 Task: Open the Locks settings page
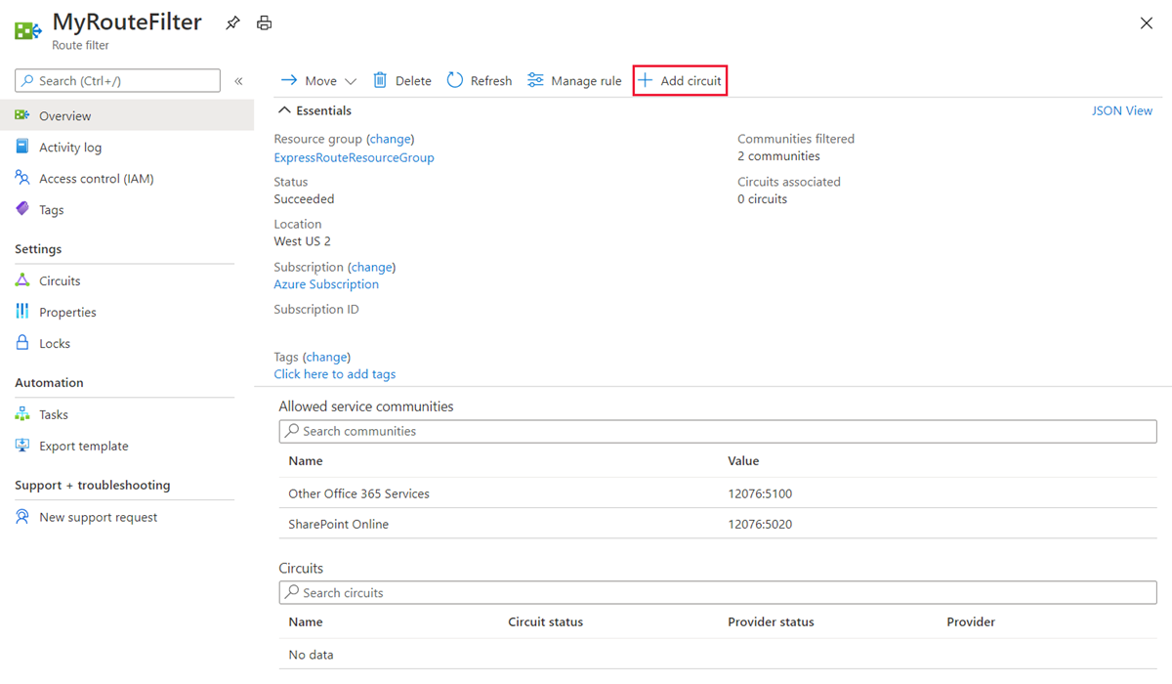(x=55, y=344)
